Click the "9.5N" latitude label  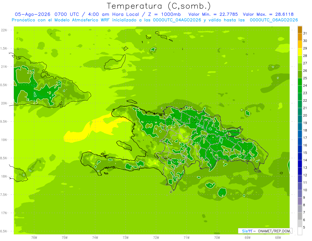click(x=4, y=121)
